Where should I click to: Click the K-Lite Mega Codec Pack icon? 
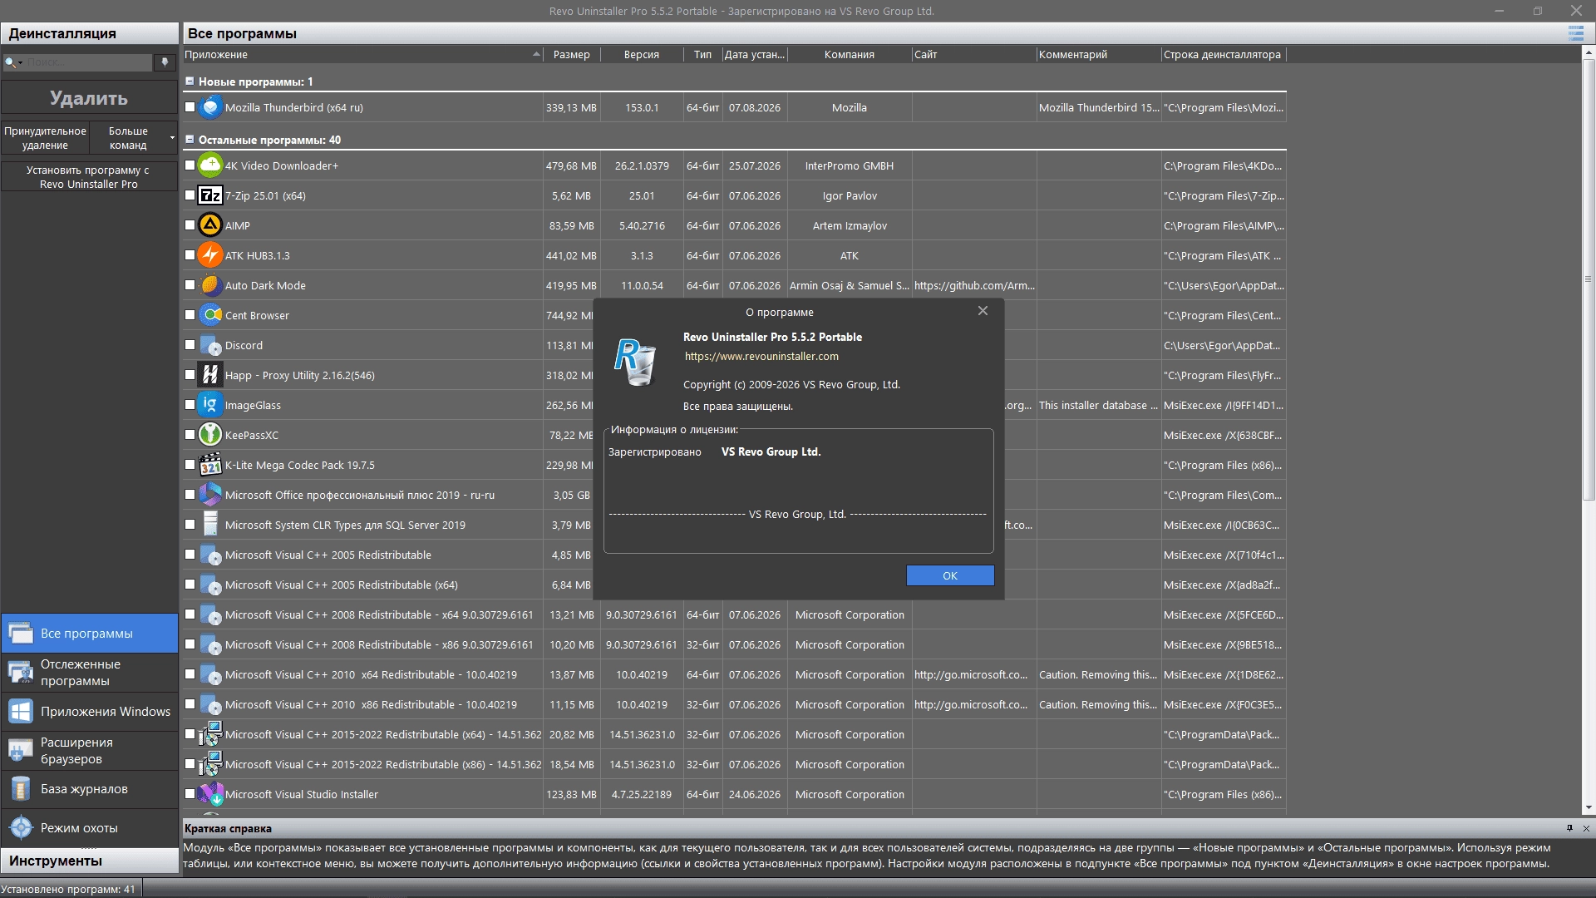coord(210,465)
